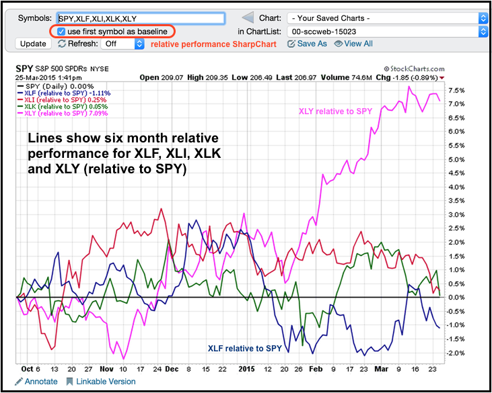
Task: Click the High 209.35 value
Action: tap(209, 77)
